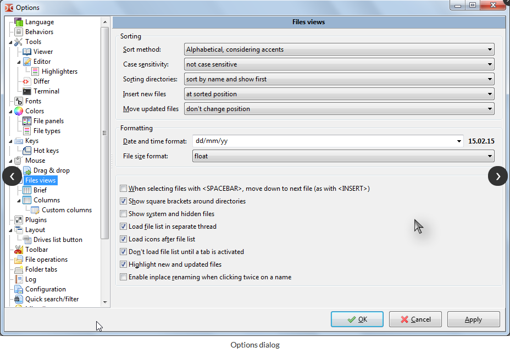
Task: Toggle Highlight new and updated files
Action: pyautogui.click(x=123, y=264)
